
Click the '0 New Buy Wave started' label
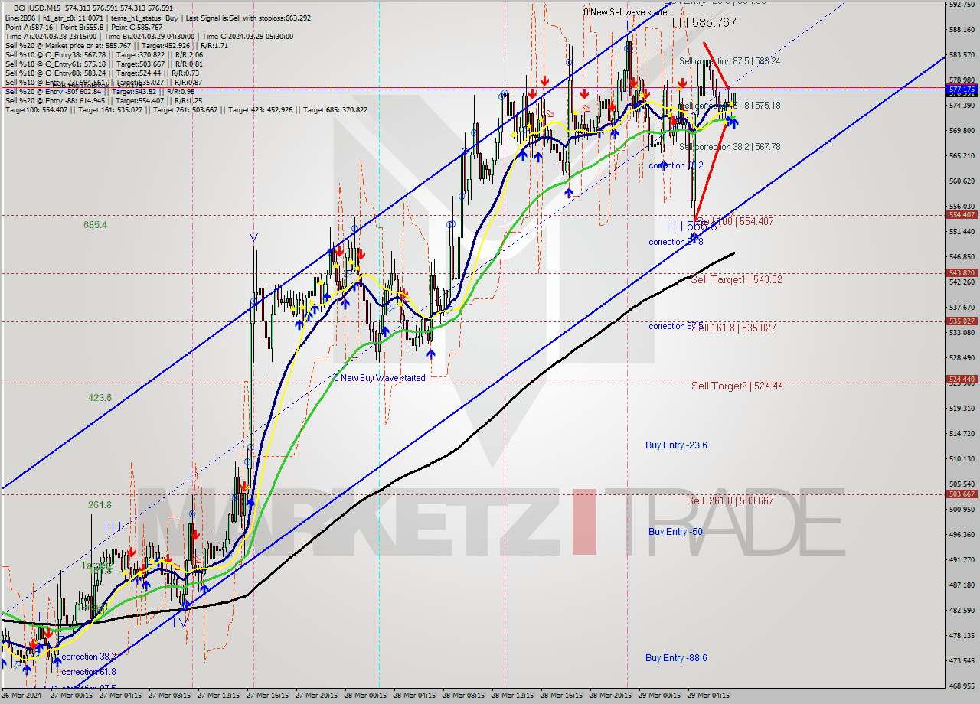pyautogui.click(x=381, y=378)
